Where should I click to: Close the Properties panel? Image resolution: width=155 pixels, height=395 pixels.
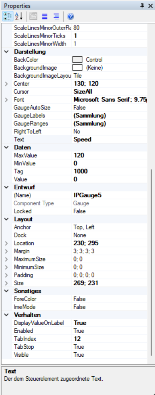coord(150,6)
